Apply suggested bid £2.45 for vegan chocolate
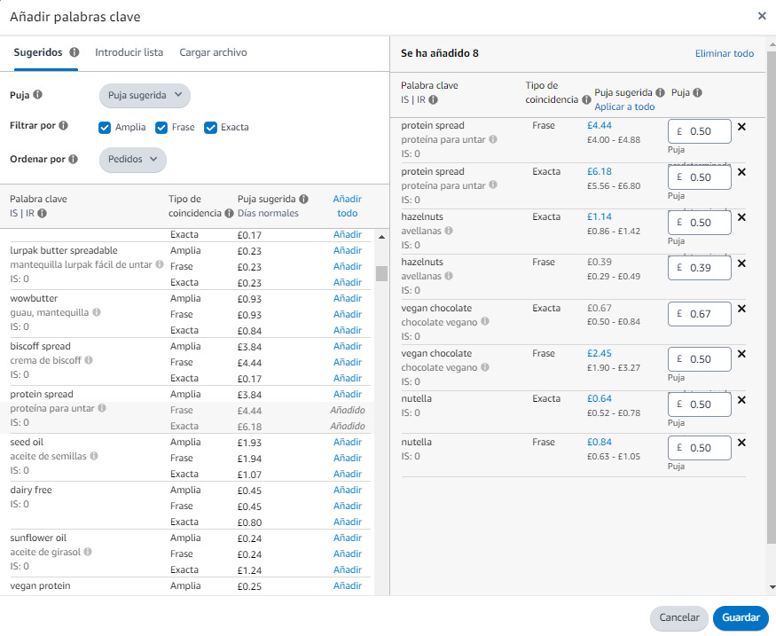The image size is (776, 636). tap(599, 353)
